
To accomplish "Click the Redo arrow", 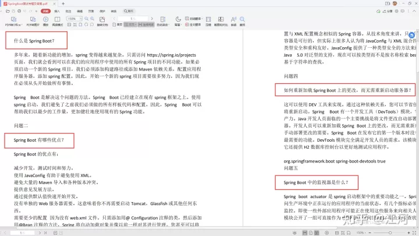I will (x=30, y=11).
